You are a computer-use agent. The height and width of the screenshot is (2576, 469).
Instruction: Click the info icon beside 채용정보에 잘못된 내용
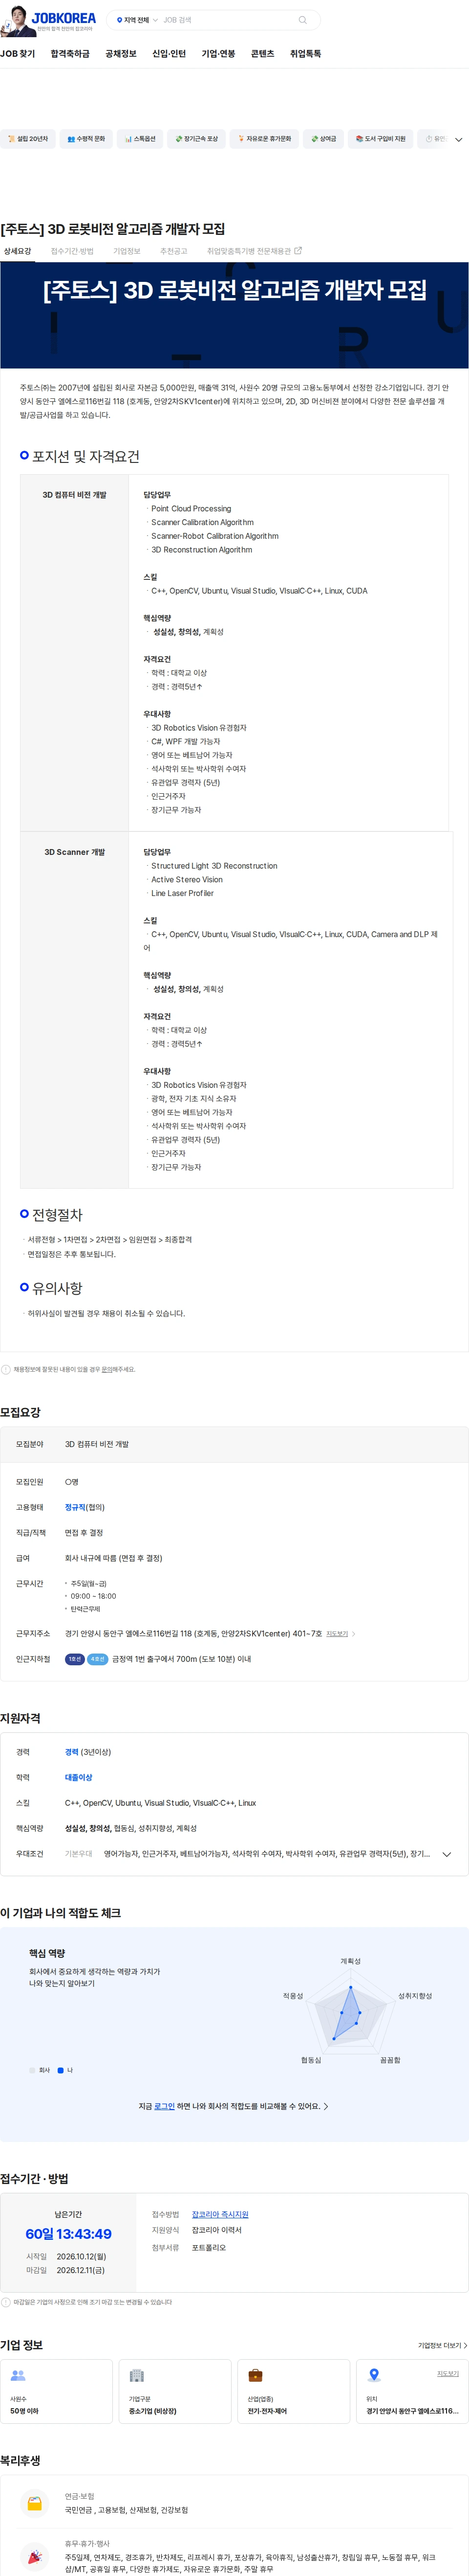(6, 1369)
